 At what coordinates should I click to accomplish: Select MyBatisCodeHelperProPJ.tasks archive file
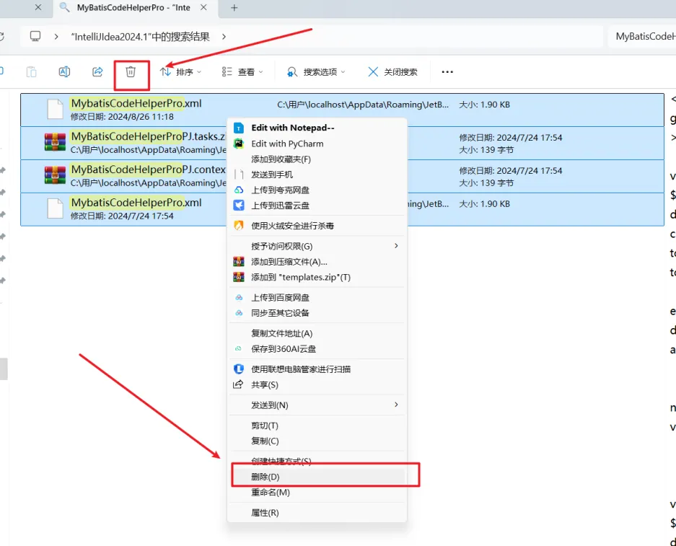tap(342, 143)
